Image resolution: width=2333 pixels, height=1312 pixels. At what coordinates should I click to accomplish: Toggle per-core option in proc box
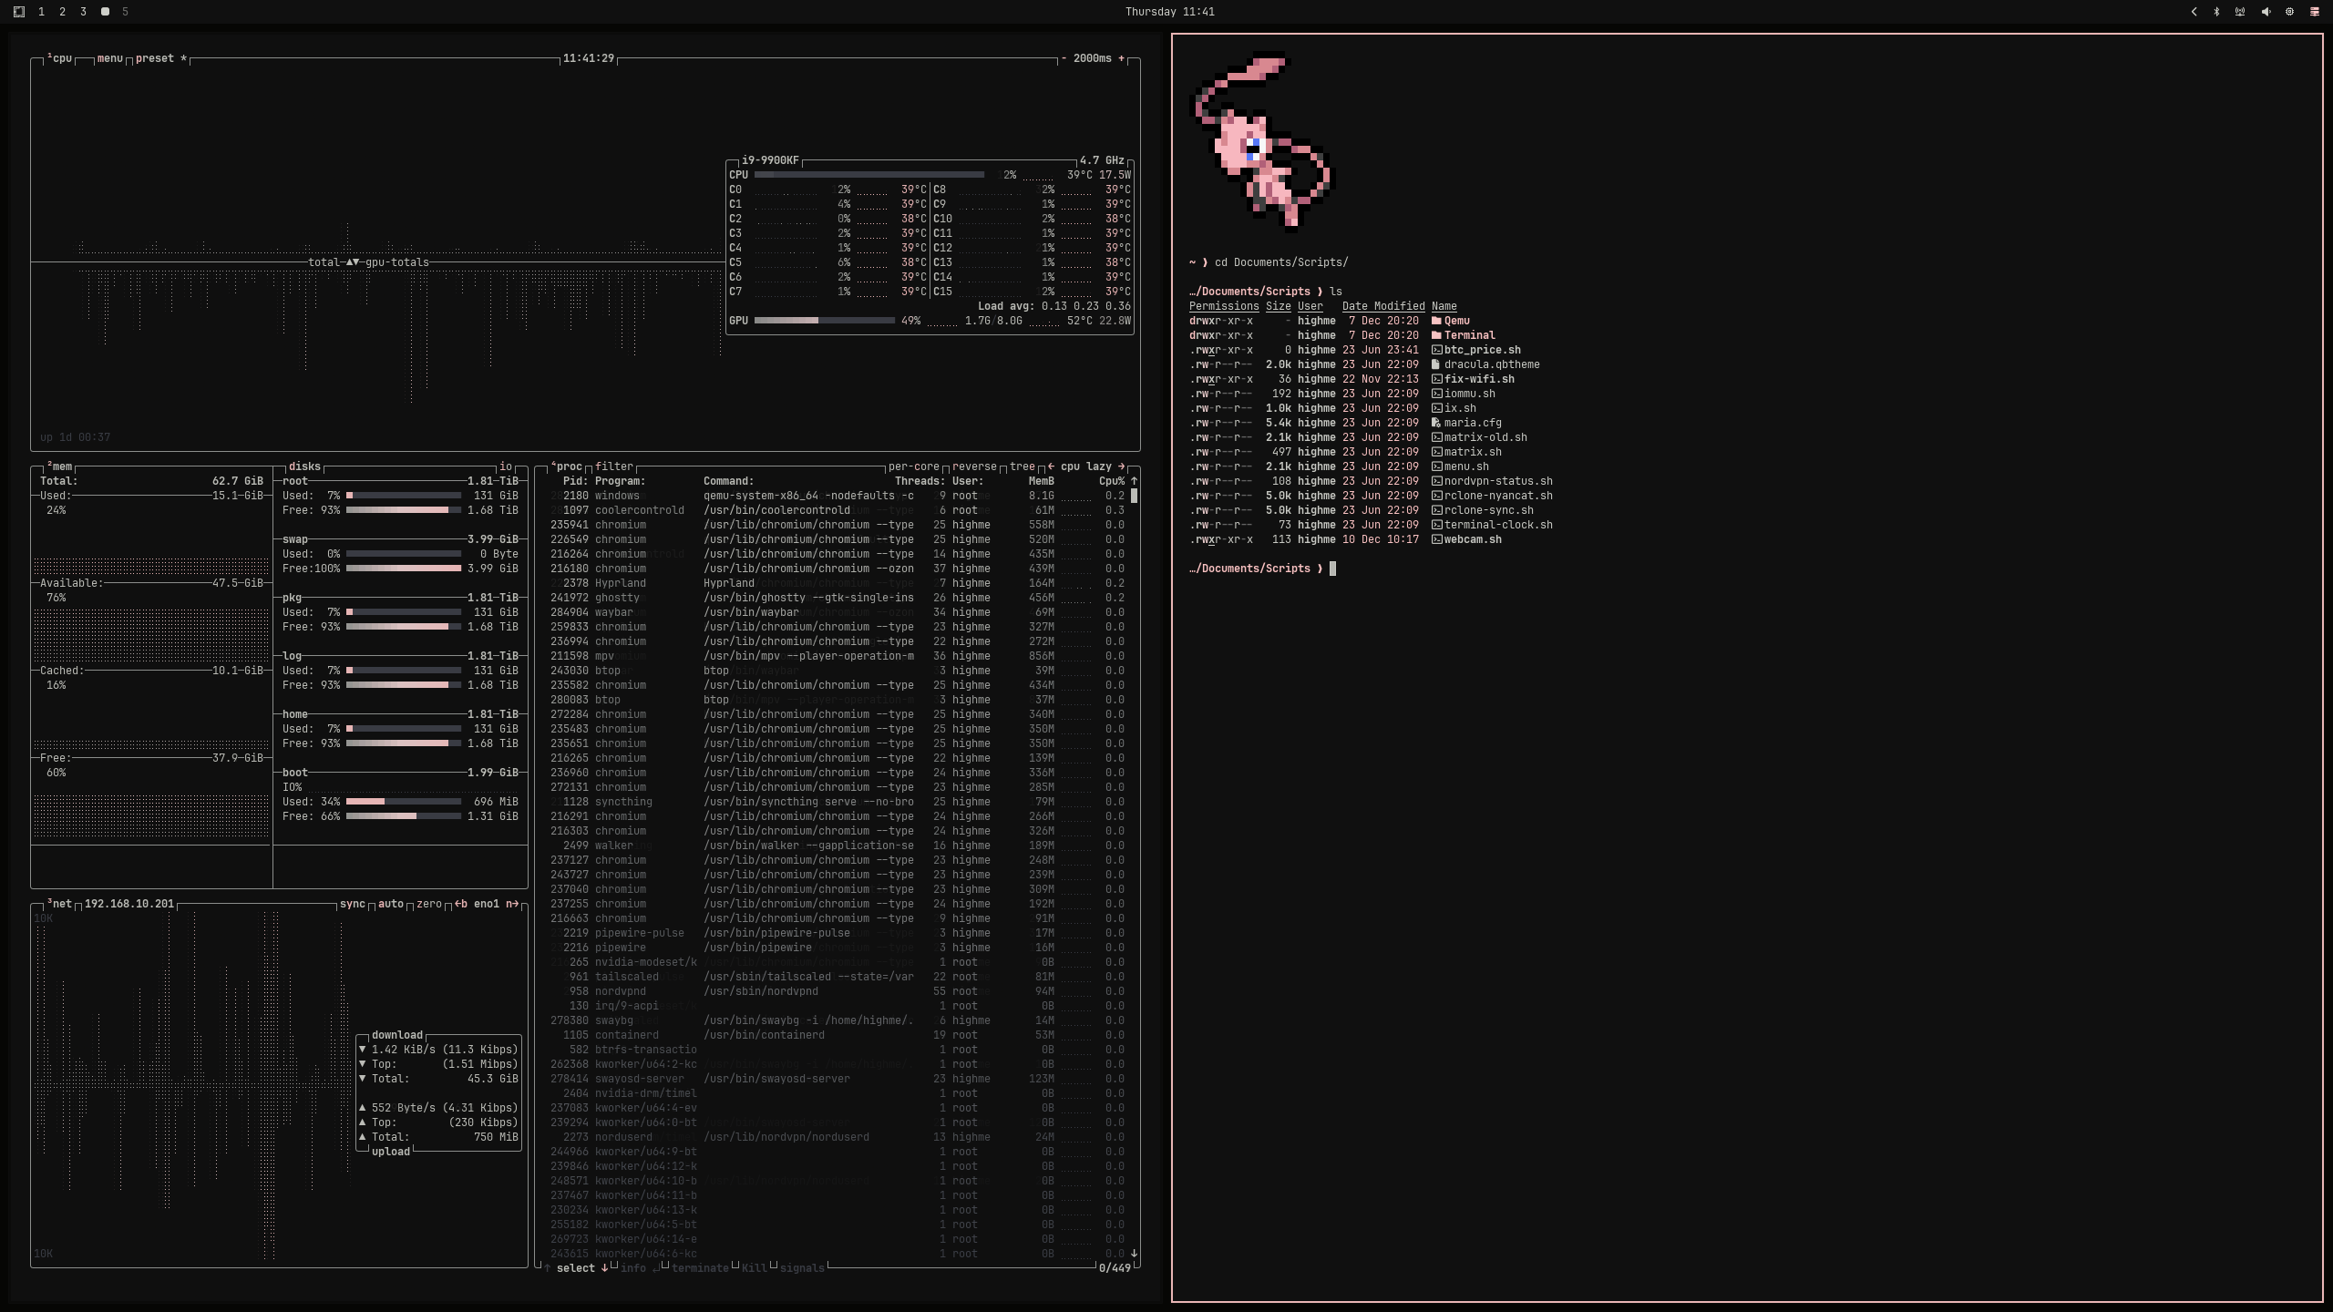pos(913,466)
